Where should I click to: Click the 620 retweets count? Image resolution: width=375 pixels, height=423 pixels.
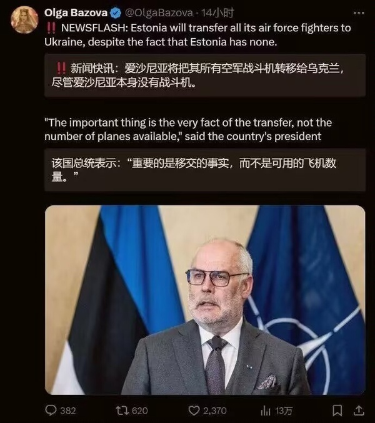point(139,411)
